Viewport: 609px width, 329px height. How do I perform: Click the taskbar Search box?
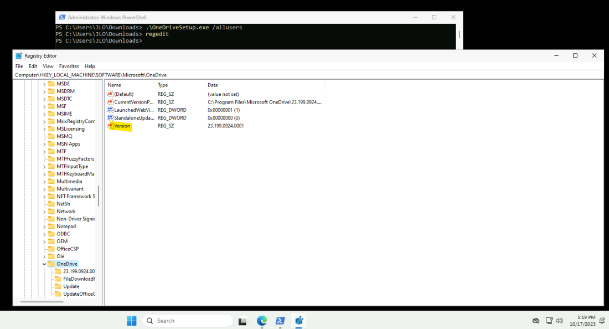pyautogui.click(x=188, y=320)
